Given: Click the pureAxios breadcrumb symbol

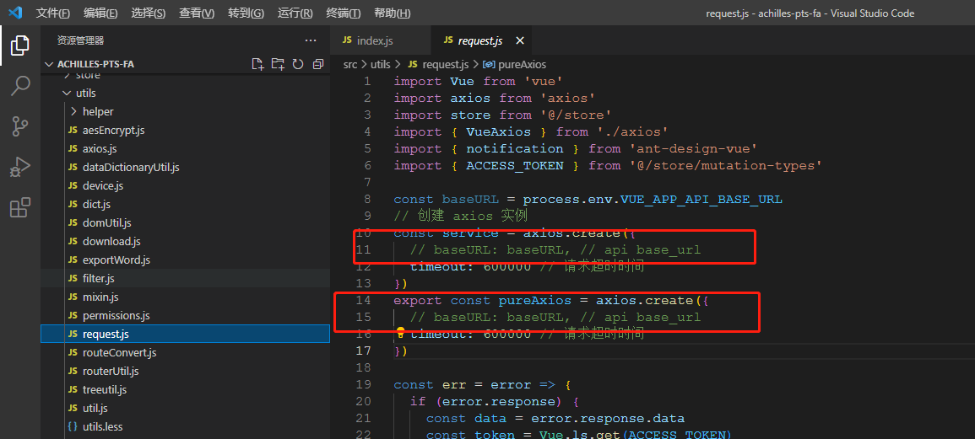Looking at the screenshot, I should click(514, 64).
